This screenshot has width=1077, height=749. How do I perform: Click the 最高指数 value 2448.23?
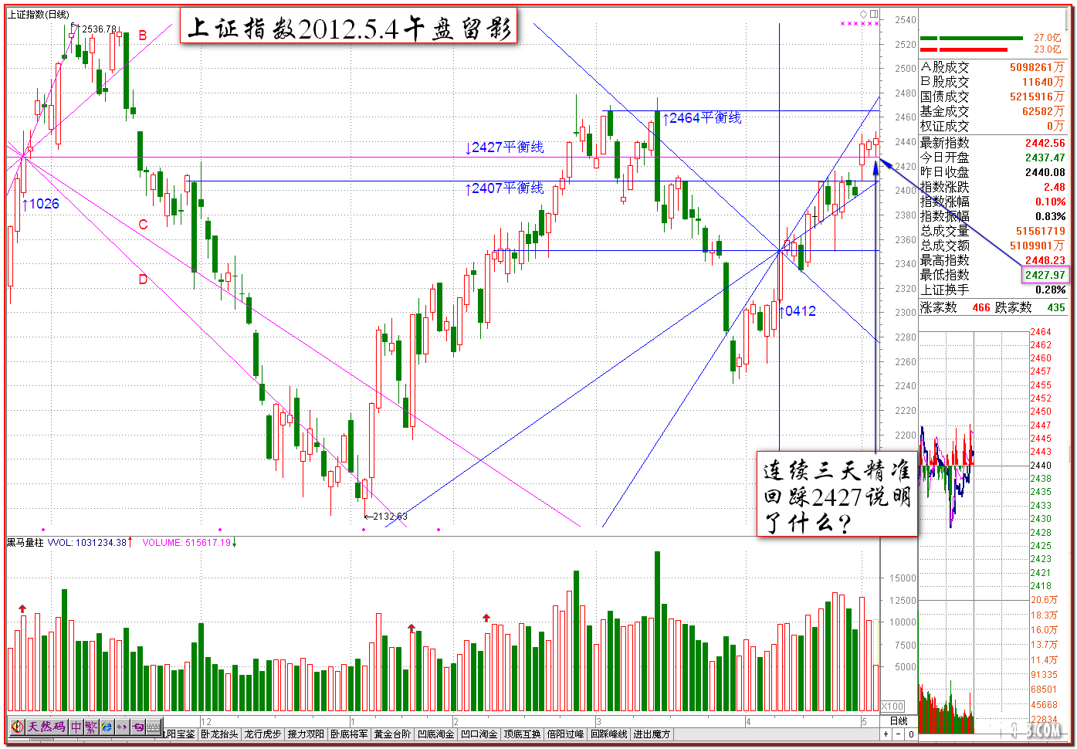pyautogui.click(x=1045, y=260)
